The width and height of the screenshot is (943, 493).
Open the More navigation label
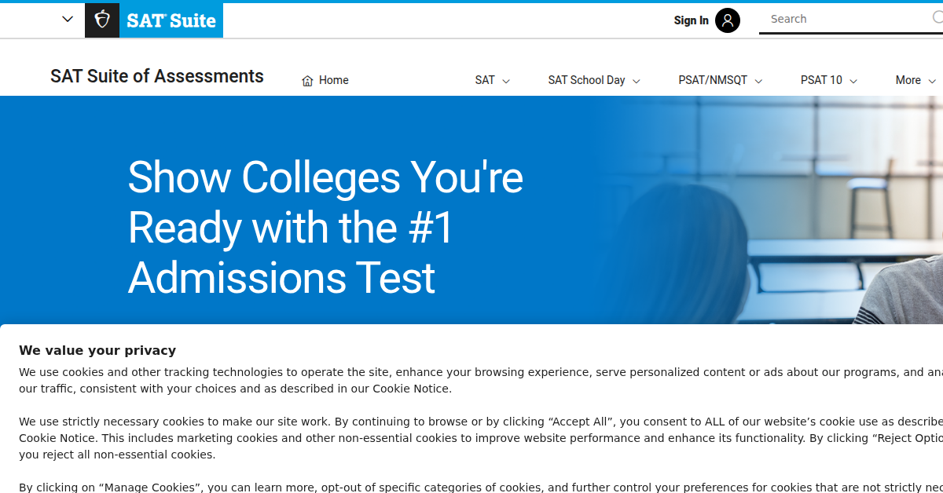click(x=908, y=80)
